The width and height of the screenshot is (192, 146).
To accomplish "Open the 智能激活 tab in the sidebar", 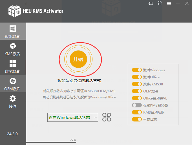I will point(13,31).
